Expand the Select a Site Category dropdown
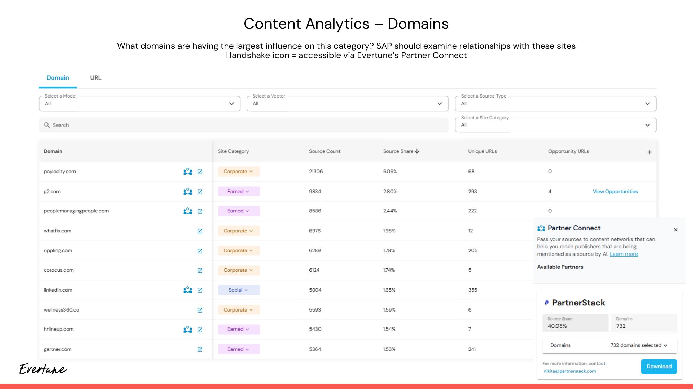 647,125
